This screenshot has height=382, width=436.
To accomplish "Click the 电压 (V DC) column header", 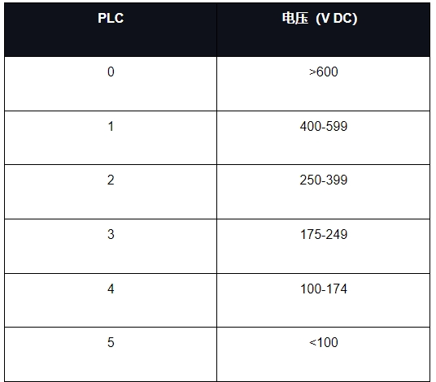I will 324,30.
